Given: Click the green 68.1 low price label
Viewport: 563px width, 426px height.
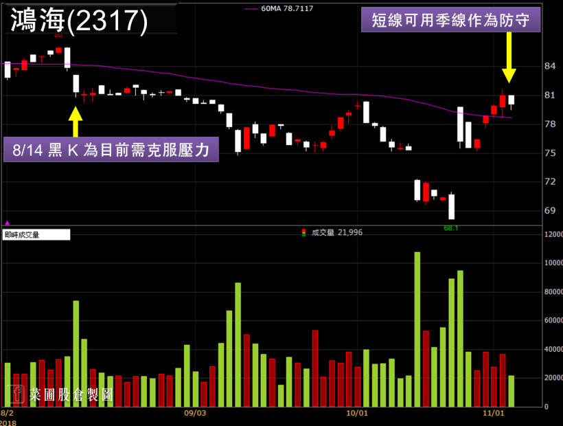Looking at the screenshot, I should (x=450, y=227).
